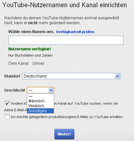Viewport: 134px width, 141px height.
Task: Select Weiblich from gender list
Action: point(40,106)
